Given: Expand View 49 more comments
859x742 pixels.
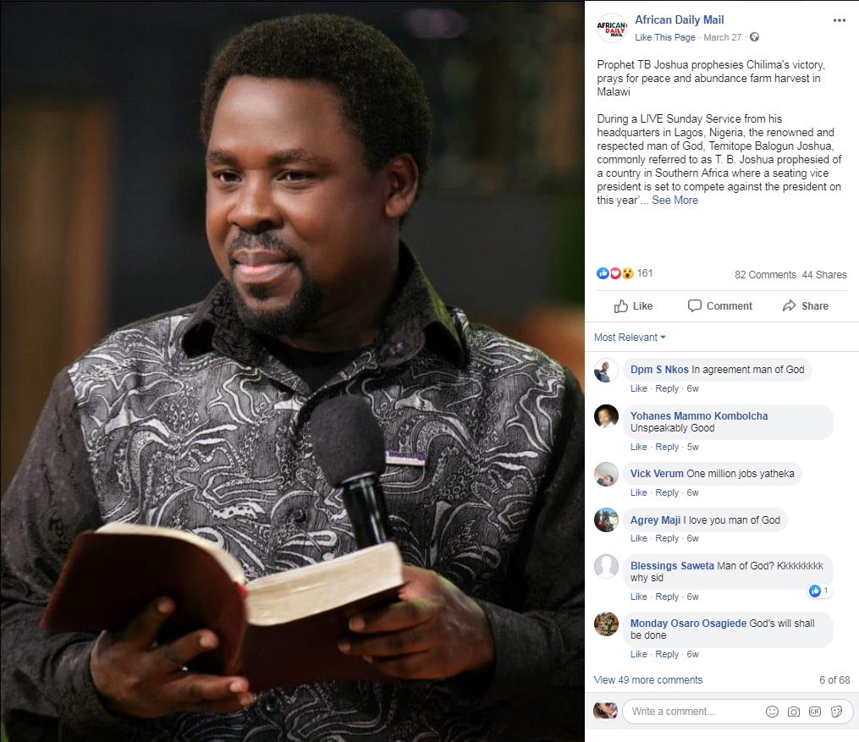Looking at the screenshot, I should point(647,680).
